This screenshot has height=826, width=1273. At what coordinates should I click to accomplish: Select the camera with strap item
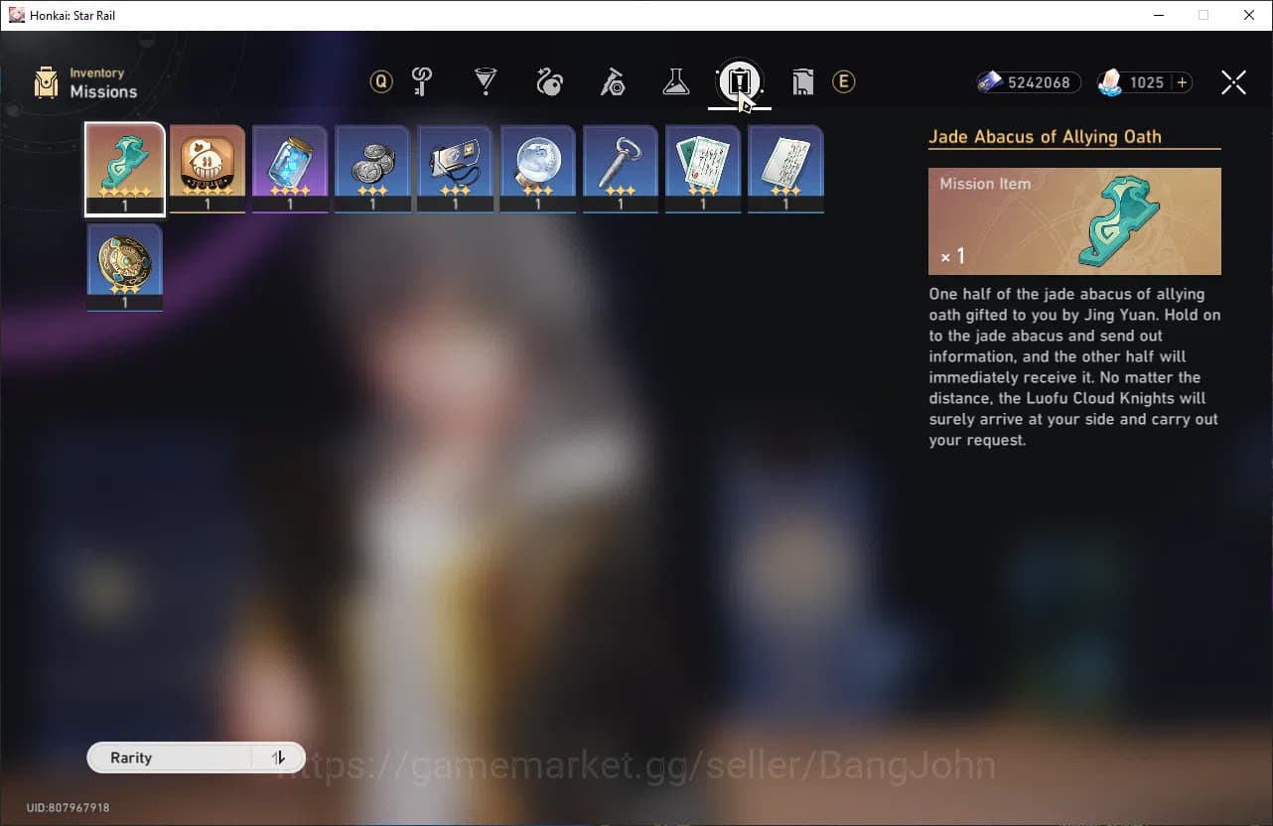tap(455, 169)
